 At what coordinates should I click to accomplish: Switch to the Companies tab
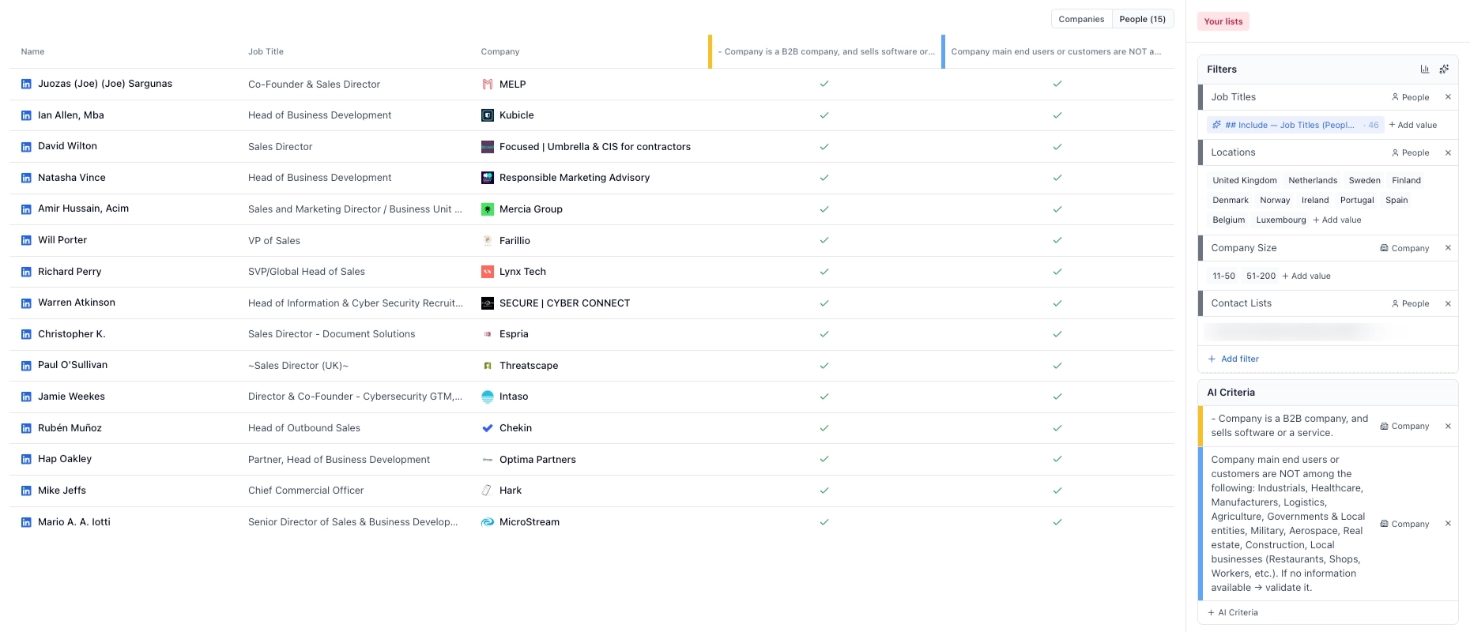click(x=1081, y=19)
